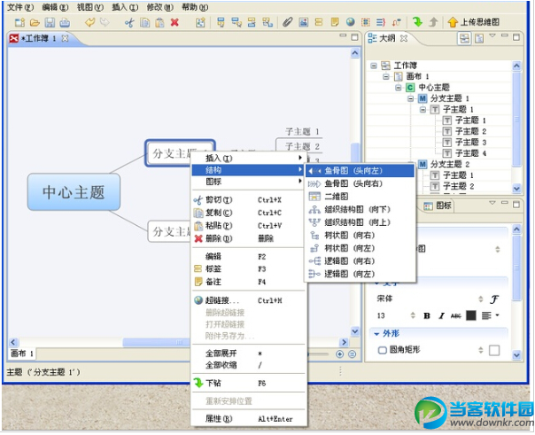Click the grey Drill Up arrow icon
This screenshot has height=435, width=535.
pyautogui.click(x=433, y=22)
